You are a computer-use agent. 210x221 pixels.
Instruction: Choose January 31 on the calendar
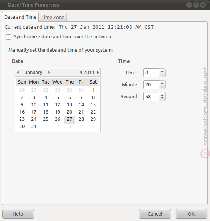(x=34, y=127)
